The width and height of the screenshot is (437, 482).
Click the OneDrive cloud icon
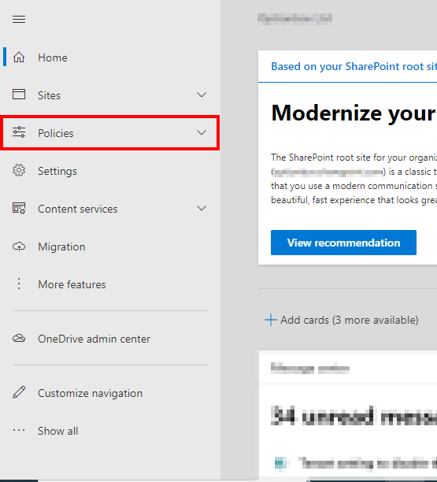click(19, 338)
